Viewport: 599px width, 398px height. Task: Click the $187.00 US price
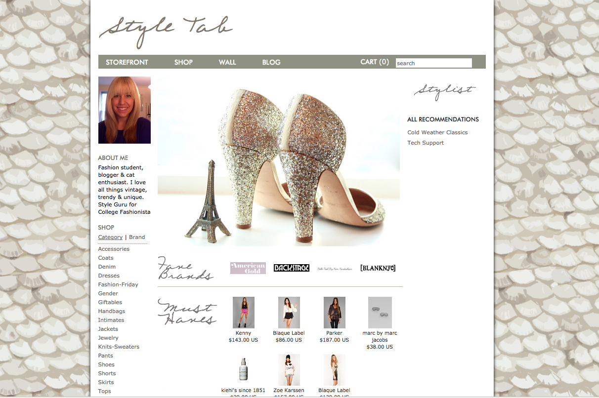334,340
